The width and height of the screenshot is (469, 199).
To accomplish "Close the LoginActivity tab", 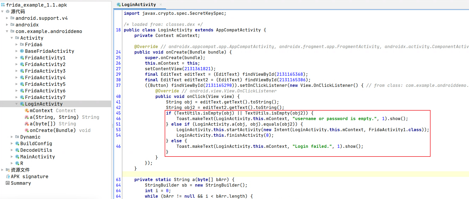I will [x=161, y=4].
